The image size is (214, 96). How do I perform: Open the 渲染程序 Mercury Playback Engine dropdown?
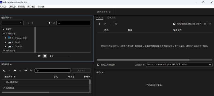coord(179,65)
